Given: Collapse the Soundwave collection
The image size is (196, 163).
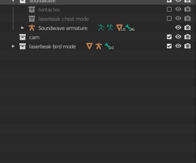Looking at the screenshot, I should [13, 1].
